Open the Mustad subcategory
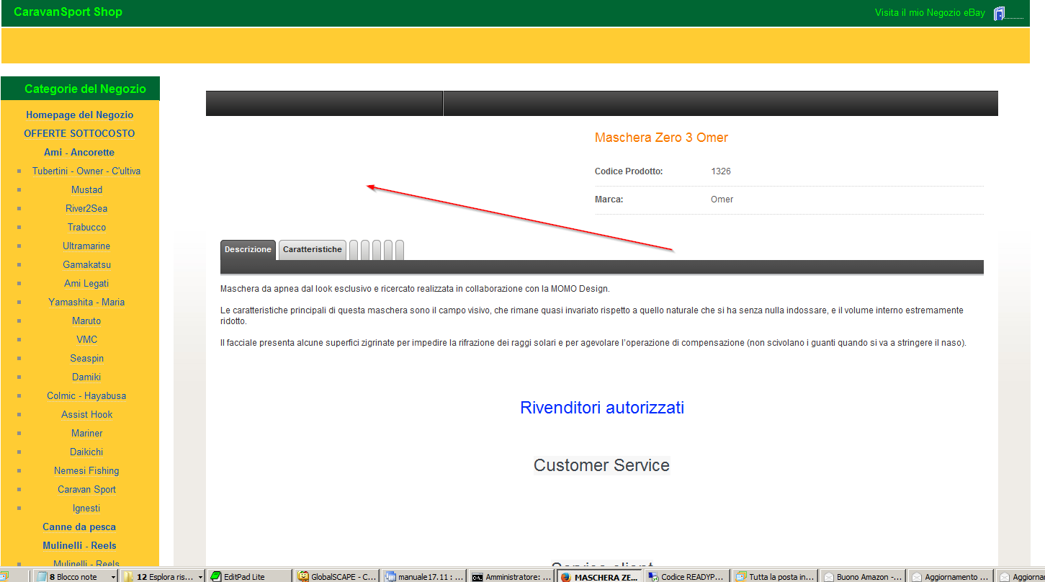Image resolution: width=1045 pixels, height=582 pixels. coord(86,189)
